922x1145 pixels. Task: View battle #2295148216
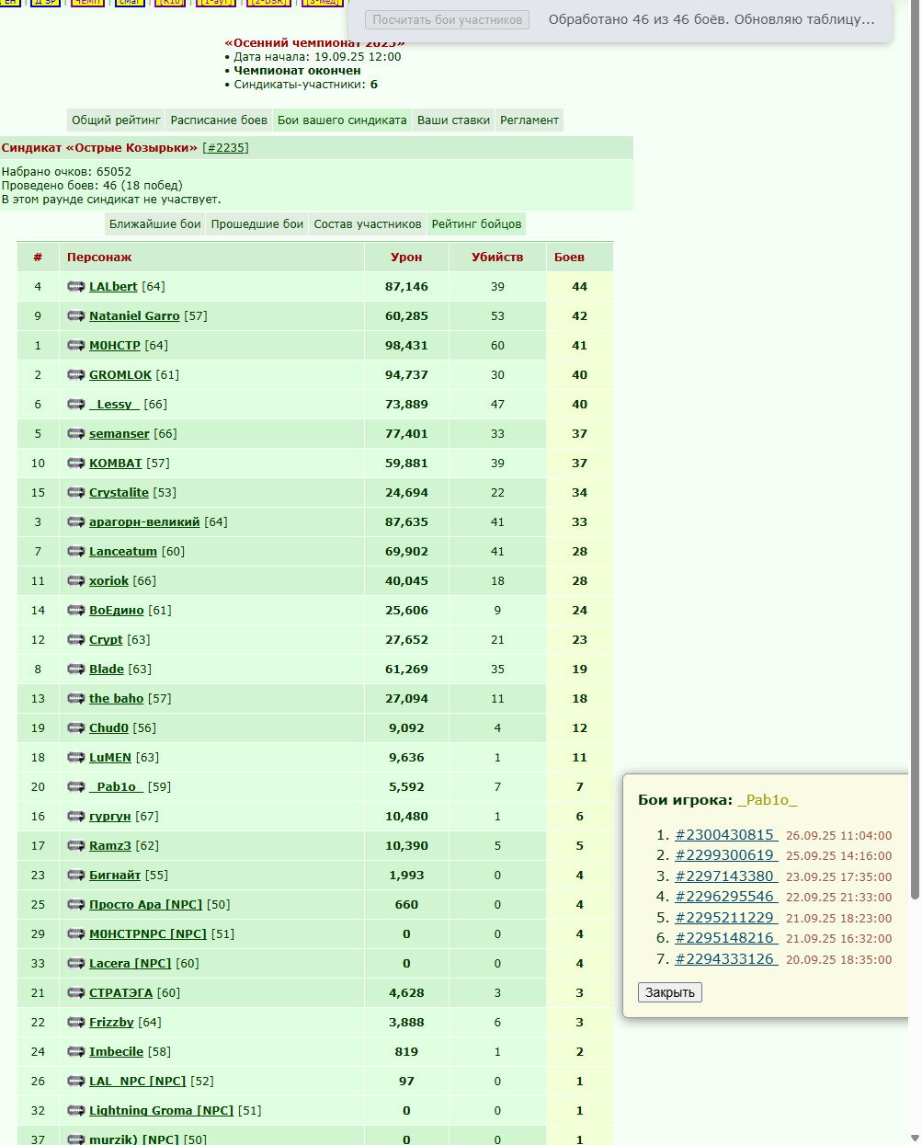click(726, 938)
